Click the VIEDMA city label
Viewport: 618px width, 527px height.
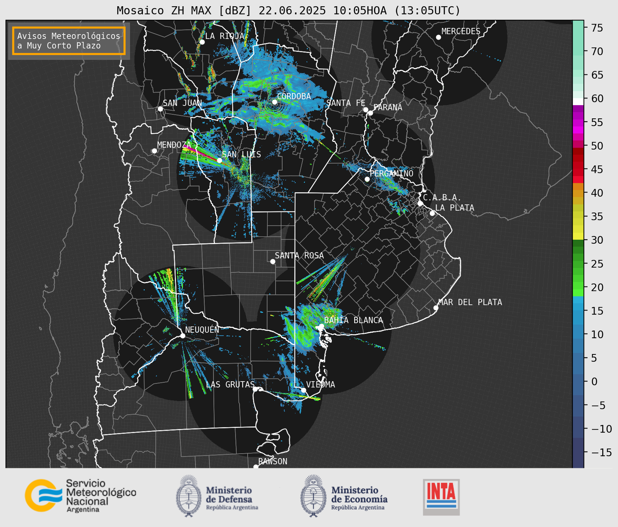click(321, 384)
